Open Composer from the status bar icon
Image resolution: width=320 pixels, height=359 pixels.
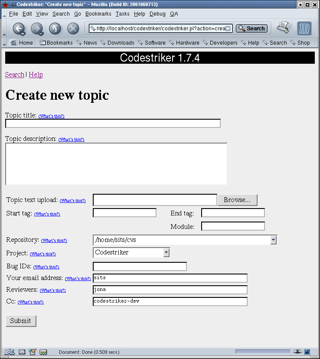[x=33, y=352]
